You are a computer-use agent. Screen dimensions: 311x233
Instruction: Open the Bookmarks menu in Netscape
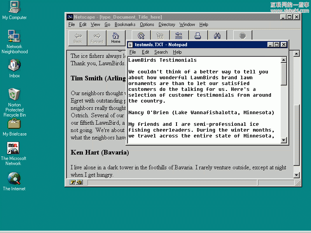click(125, 24)
